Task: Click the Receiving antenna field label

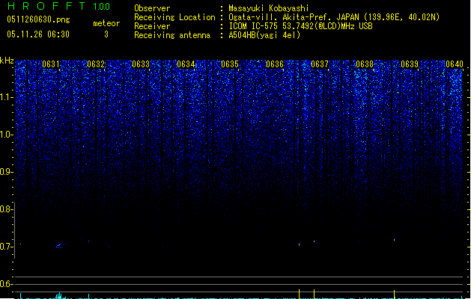Action: pos(172,35)
